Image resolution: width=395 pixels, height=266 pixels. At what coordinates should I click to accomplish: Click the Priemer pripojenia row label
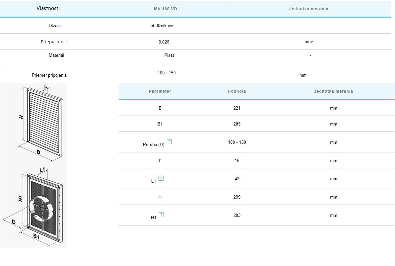tap(49, 75)
